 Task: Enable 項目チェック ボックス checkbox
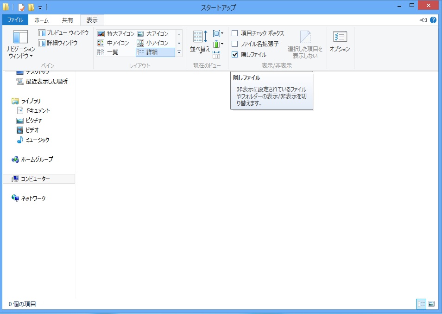pos(235,33)
